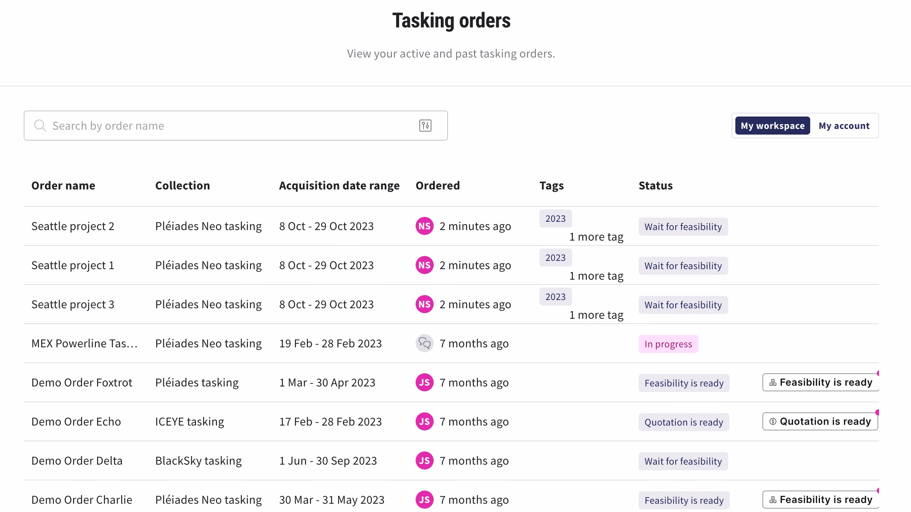911x512 pixels.
Task: Click the Status column header
Action: (x=656, y=186)
